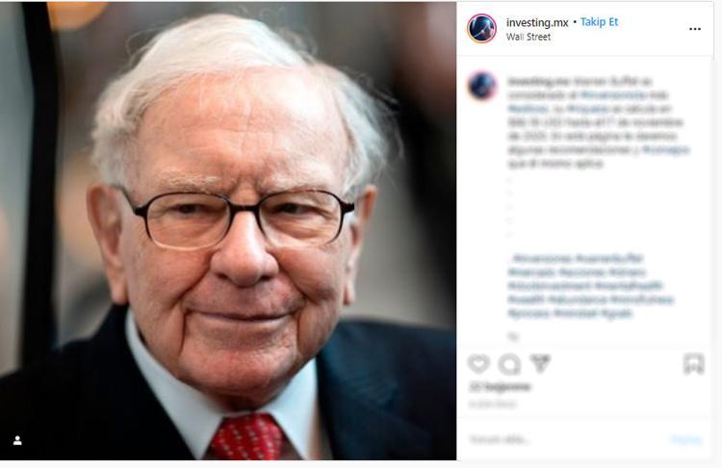722x468 pixels.
Task: Show tagged people icon on the photo
Action: (x=17, y=441)
